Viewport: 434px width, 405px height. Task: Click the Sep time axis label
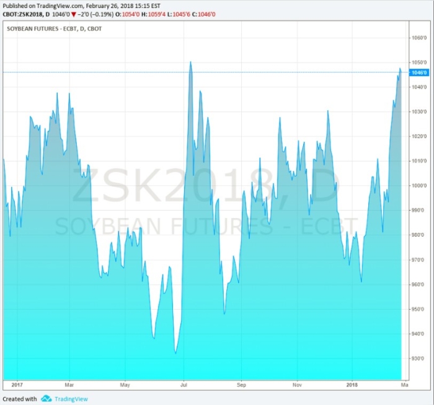tap(241, 385)
